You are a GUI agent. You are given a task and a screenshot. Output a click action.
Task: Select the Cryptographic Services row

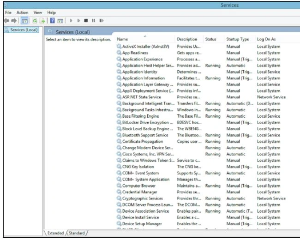point(201,198)
